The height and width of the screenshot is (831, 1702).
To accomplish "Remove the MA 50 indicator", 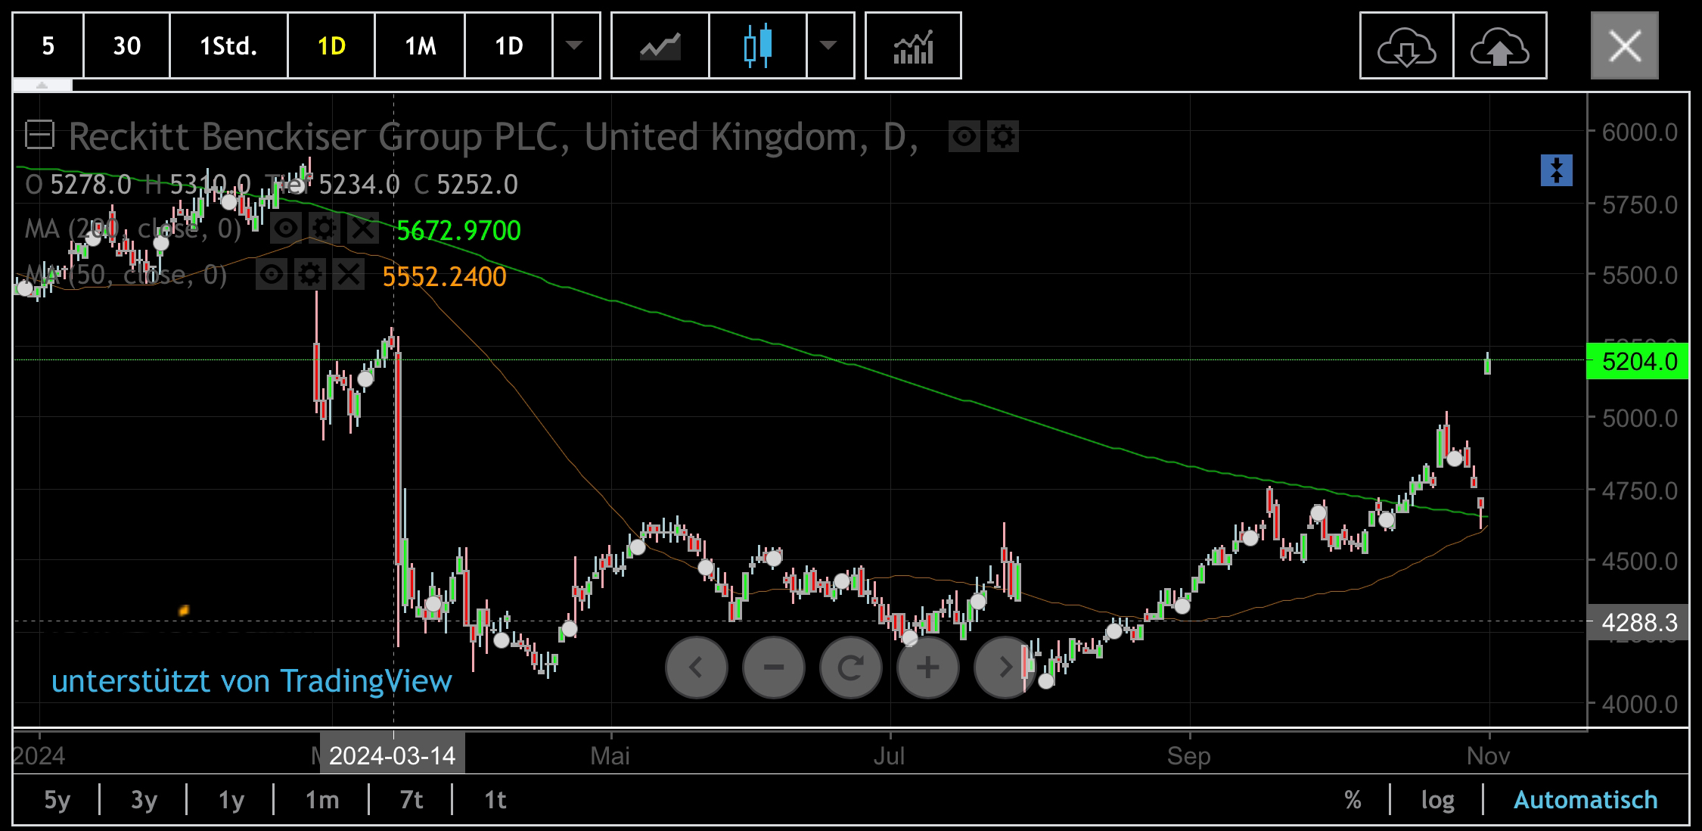I will pos(349,275).
